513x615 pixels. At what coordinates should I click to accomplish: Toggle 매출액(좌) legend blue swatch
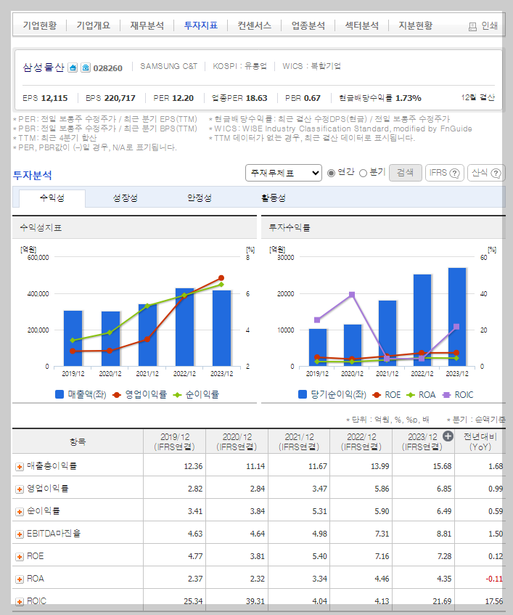point(59,394)
